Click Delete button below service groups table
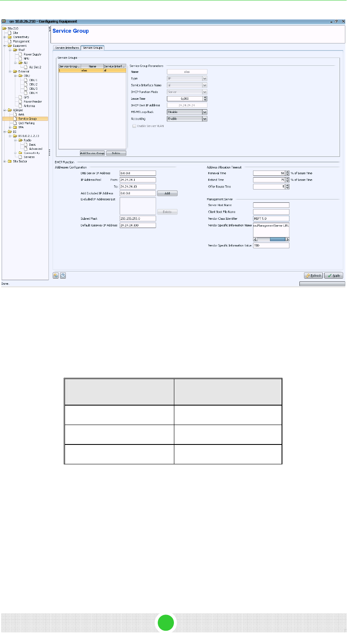 click(x=116, y=153)
